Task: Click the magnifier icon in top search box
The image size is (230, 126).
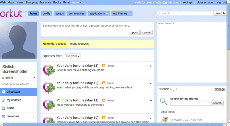Action: click(159, 13)
